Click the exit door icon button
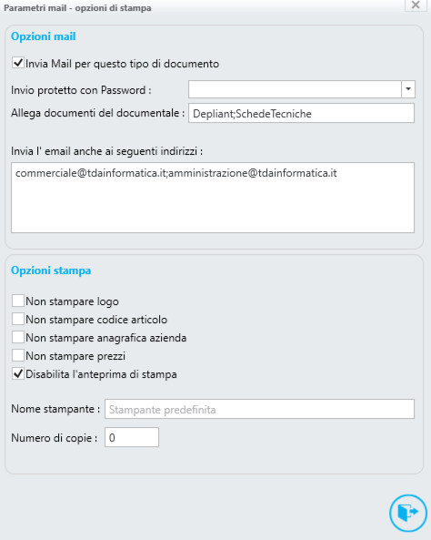 pyautogui.click(x=408, y=513)
